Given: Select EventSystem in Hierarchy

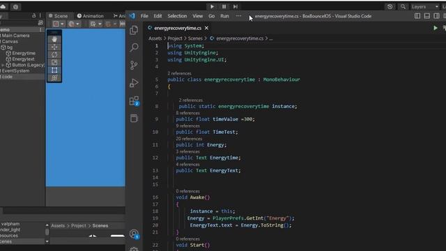Looking at the screenshot, I should click(x=15, y=70).
